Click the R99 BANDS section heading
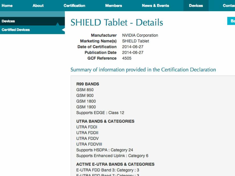This screenshot has height=176, width=235. click(x=88, y=84)
